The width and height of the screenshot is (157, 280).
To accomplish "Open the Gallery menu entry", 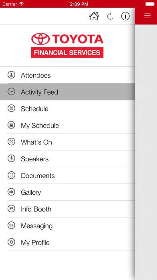I will click(67, 192).
